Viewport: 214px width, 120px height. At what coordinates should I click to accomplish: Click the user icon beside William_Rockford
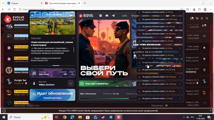pyautogui.click(x=34, y=83)
